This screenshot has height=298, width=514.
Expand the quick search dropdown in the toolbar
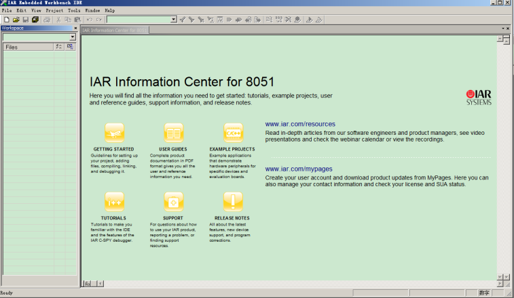pos(174,20)
